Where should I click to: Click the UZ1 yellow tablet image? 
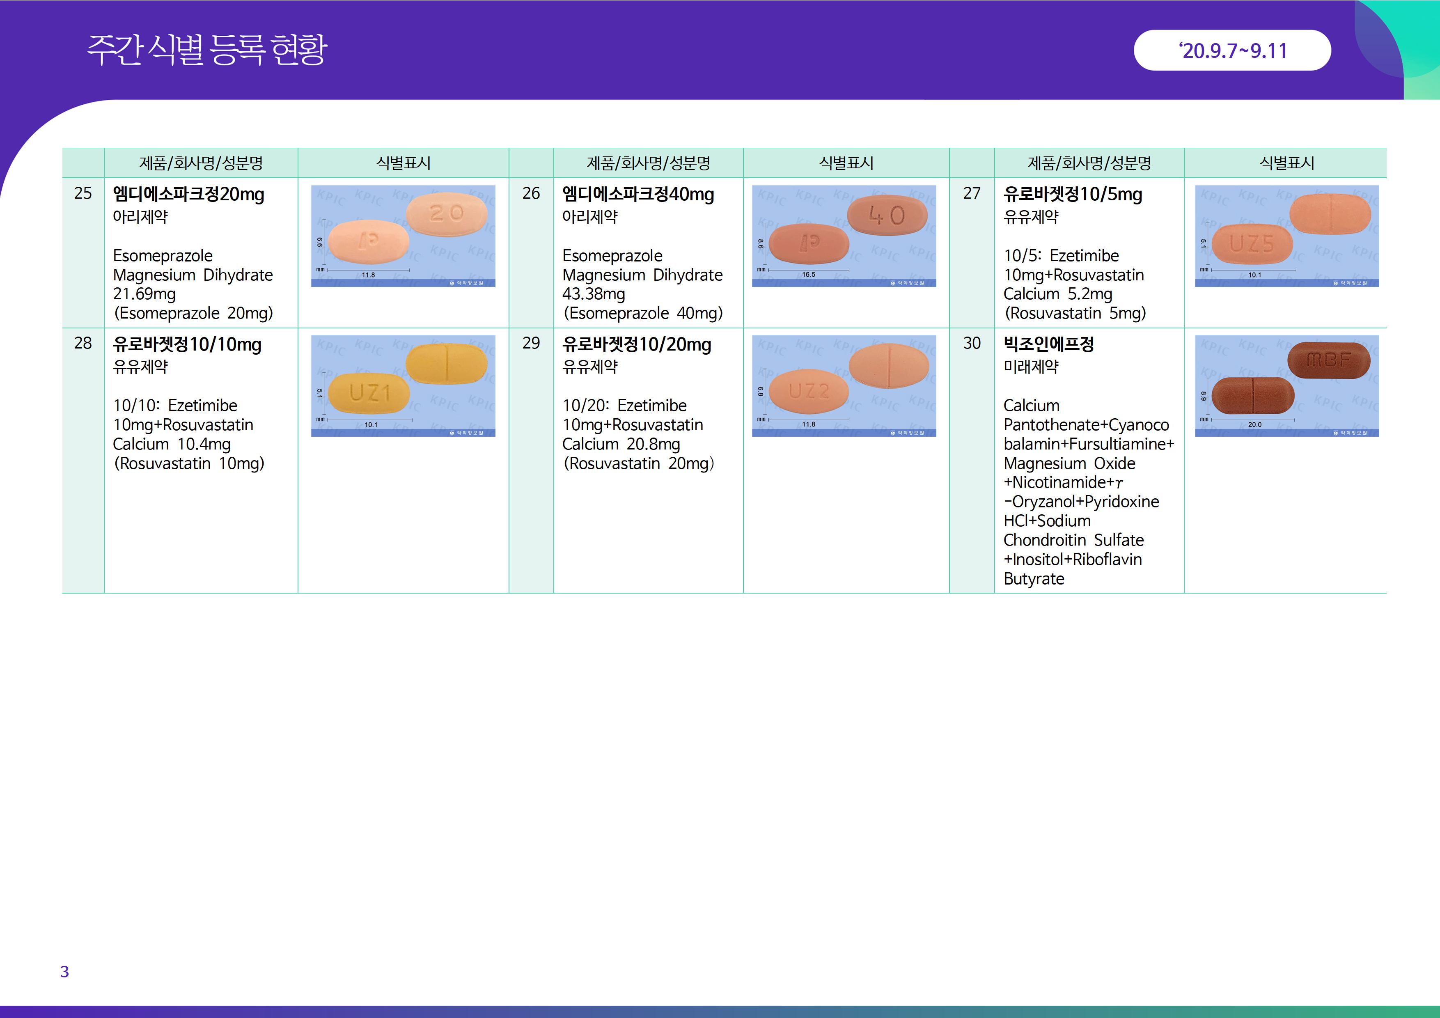[x=403, y=386]
